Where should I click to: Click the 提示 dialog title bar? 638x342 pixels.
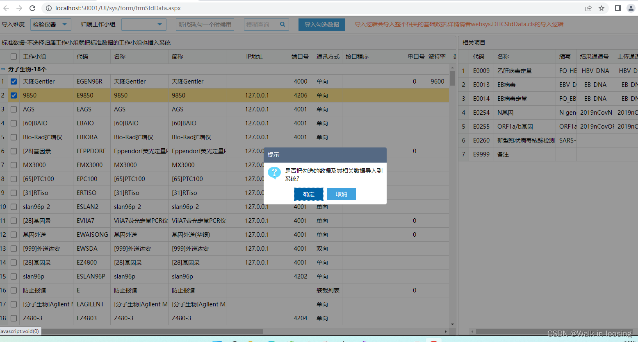tap(325, 155)
